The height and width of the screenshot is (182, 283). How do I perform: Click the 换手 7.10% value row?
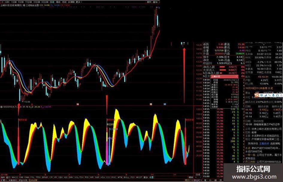pos(213,57)
